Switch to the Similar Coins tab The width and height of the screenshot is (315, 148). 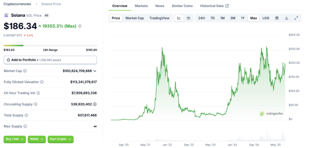(182, 6)
